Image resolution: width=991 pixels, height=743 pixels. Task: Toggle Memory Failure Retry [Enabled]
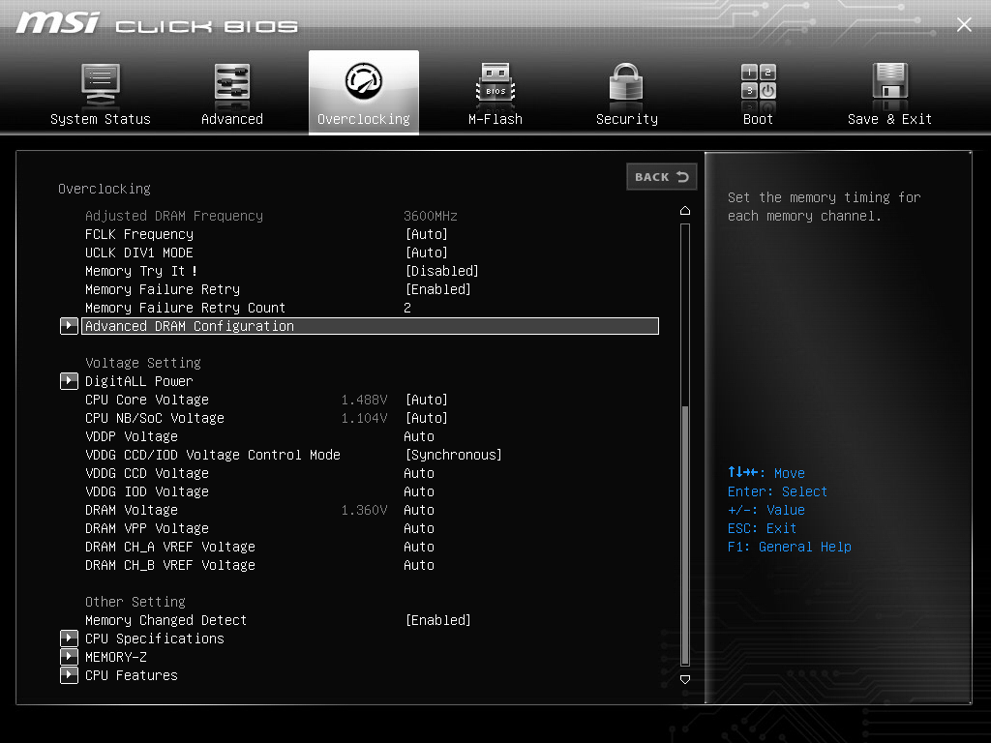coord(438,289)
